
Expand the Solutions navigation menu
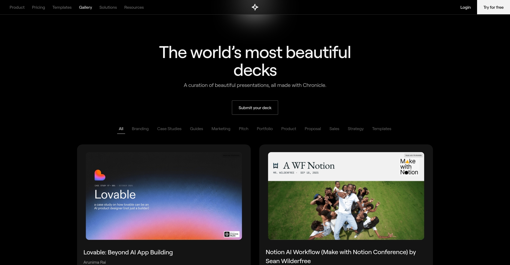pos(108,7)
